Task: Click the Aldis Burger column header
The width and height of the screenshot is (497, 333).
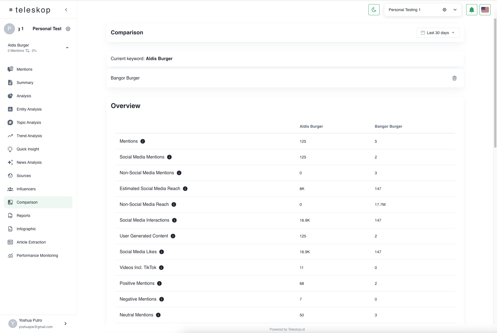Action: click(311, 126)
